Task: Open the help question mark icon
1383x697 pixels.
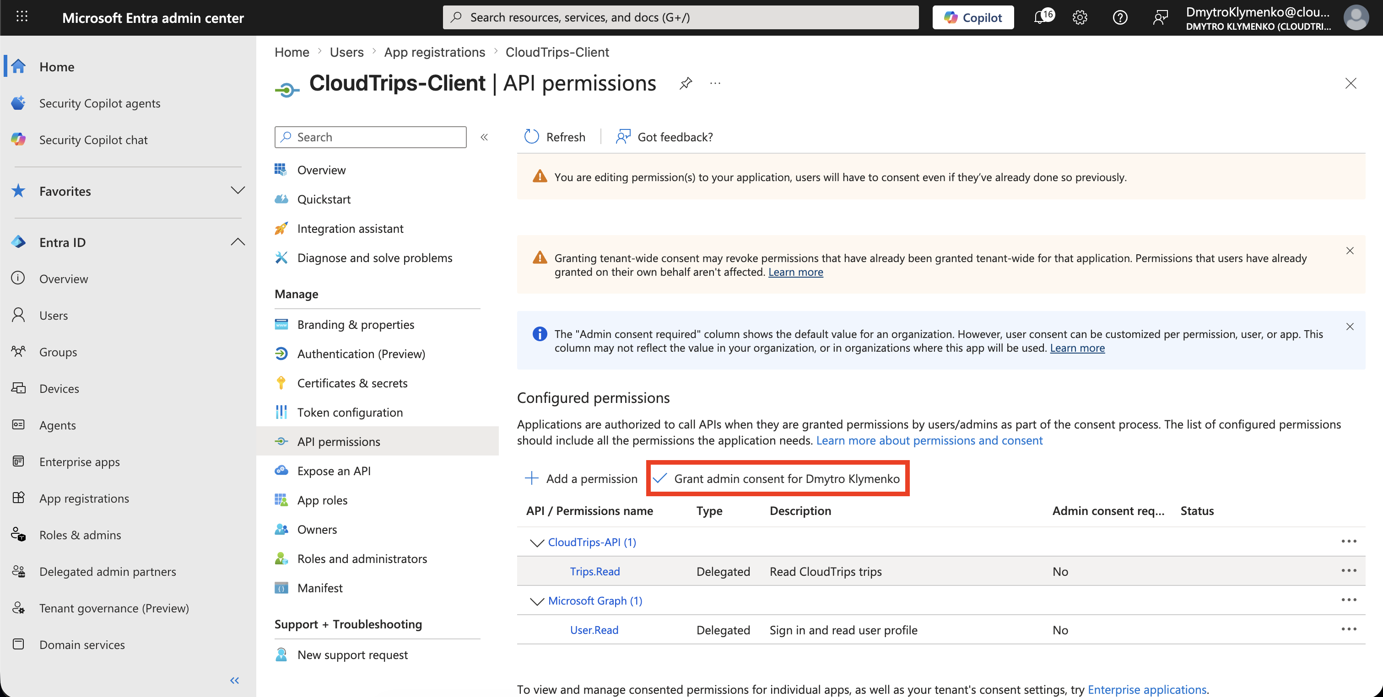Action: point(1120,17)
